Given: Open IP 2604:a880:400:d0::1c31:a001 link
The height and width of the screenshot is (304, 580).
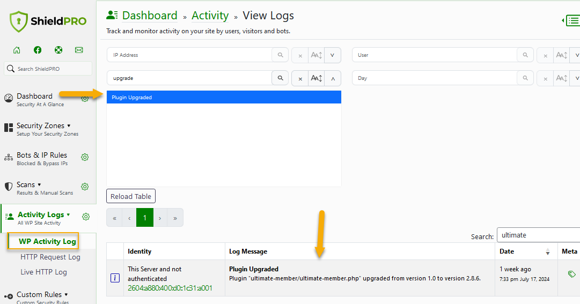Looking at the screenshot, I should point(170,288).
